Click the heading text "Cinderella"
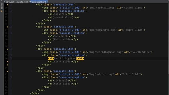Image resolution: width=169 pixels, height=95 pixels. (61, 80)
